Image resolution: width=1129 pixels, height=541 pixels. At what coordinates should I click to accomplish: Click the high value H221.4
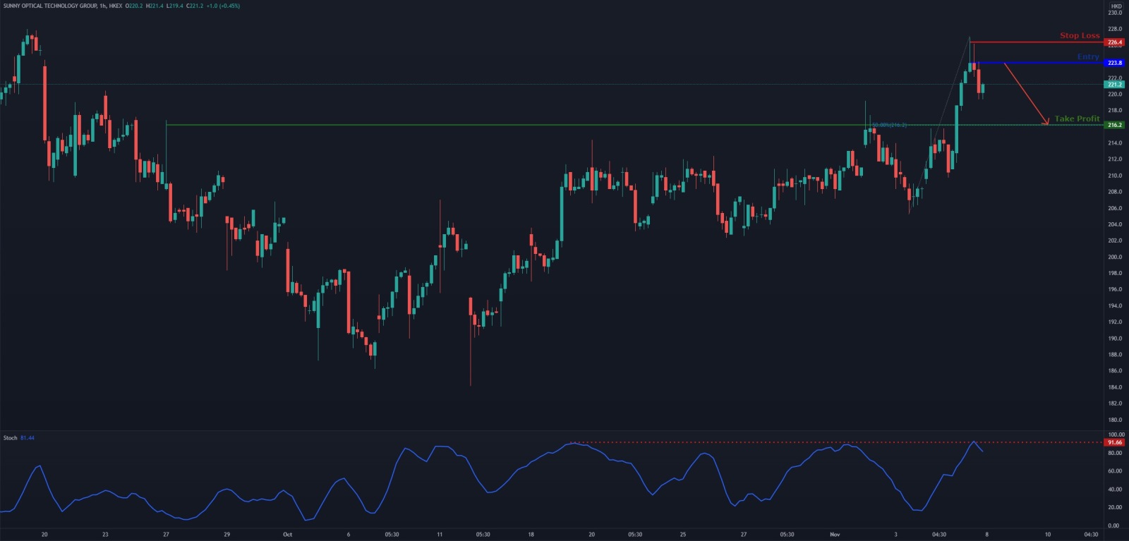point(155,6)
